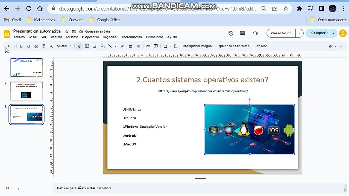Viewport: 349px width, 196px height.
Task: Open the grid view icon
Action: tap(7, 189)
